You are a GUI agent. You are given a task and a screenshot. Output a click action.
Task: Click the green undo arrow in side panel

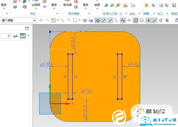click(15, 36)
